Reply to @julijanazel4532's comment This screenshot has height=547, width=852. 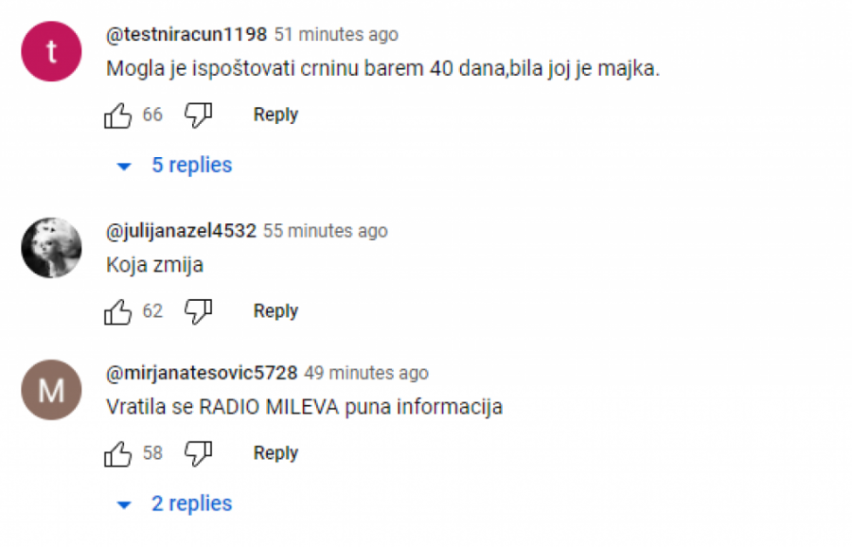point(276,311)
